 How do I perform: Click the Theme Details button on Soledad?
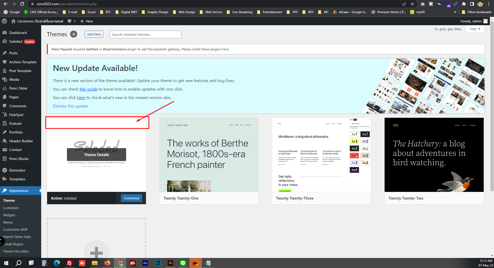(x=97, y=155)
